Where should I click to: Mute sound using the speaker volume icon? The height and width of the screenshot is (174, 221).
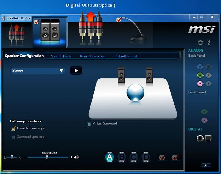pyautogui.click(x=76, y=157)
